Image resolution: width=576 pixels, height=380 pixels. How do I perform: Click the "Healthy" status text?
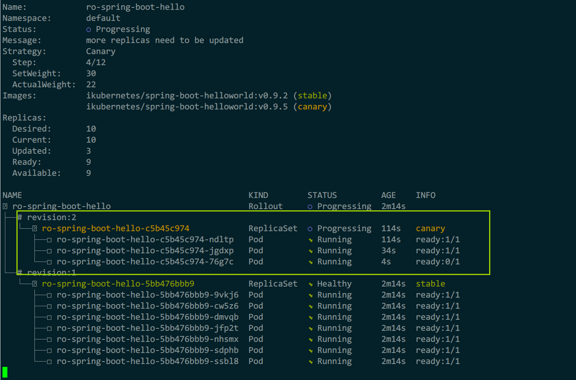tap(335, 284)
